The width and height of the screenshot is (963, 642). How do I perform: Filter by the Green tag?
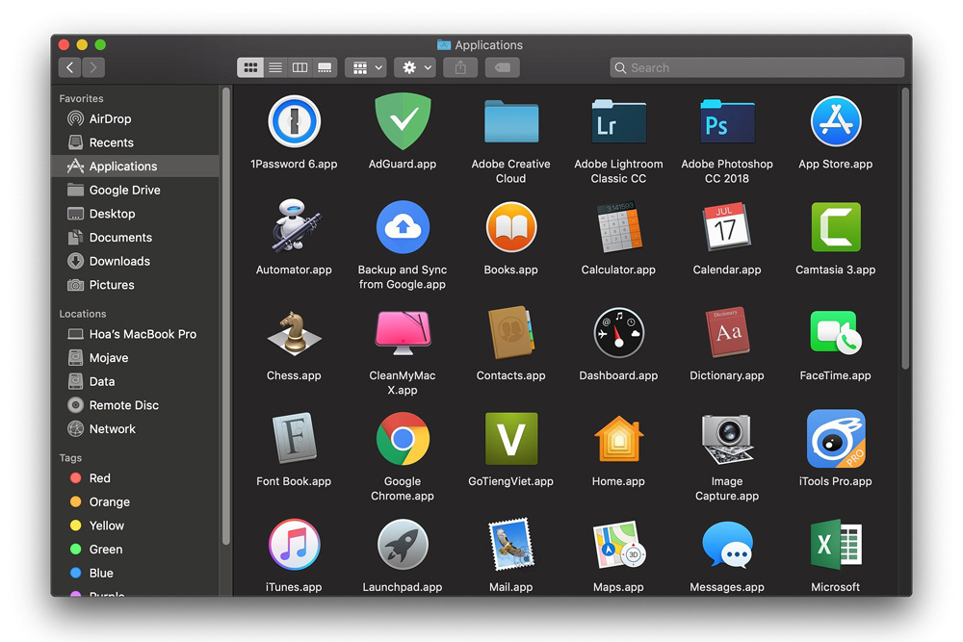135,550
